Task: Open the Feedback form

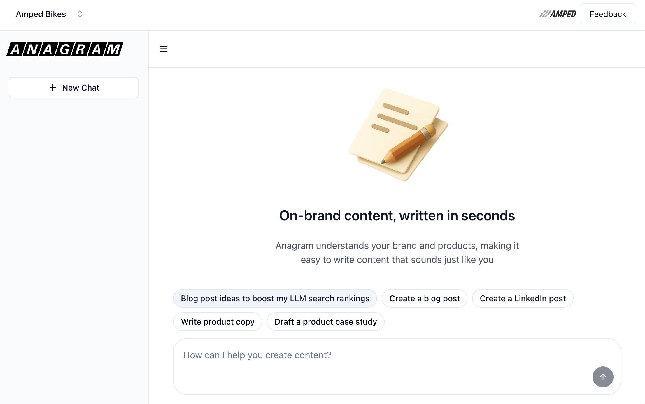Action: (x=608, y=14)
